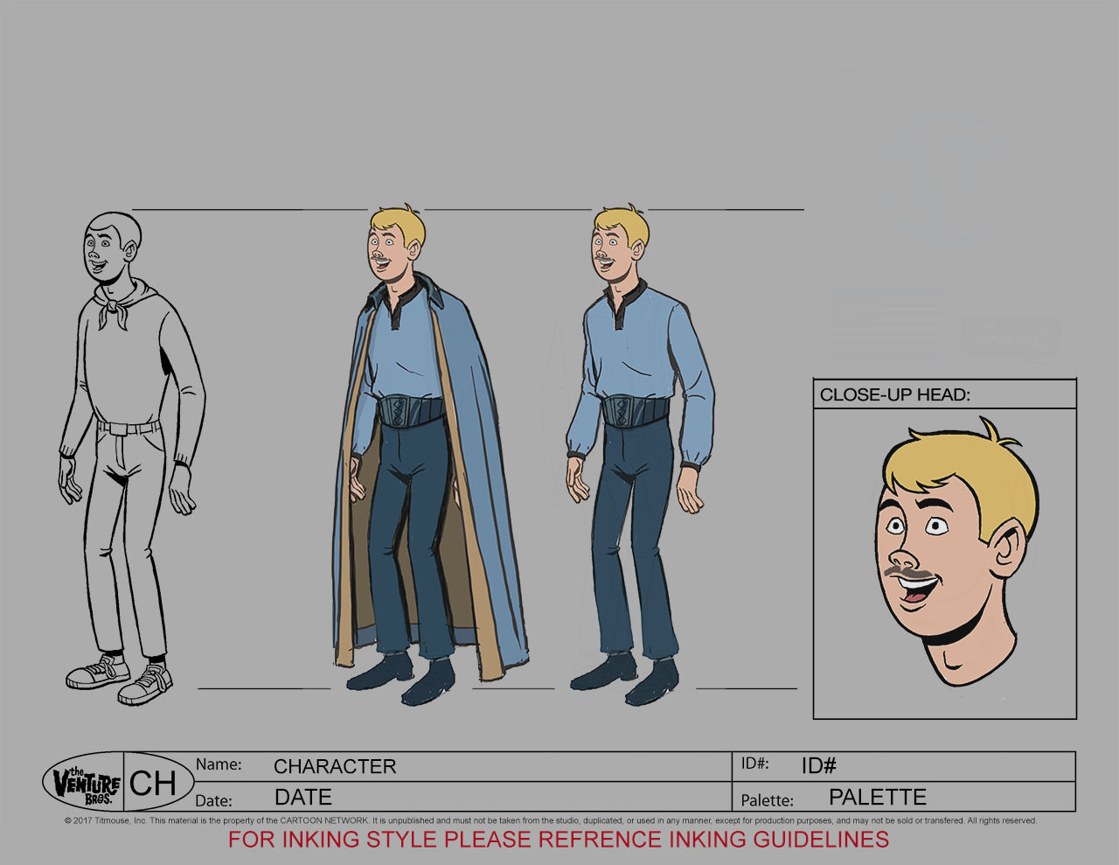Click the black-and-white line-art character figure

pyautogui.click(x=131, y=458)
